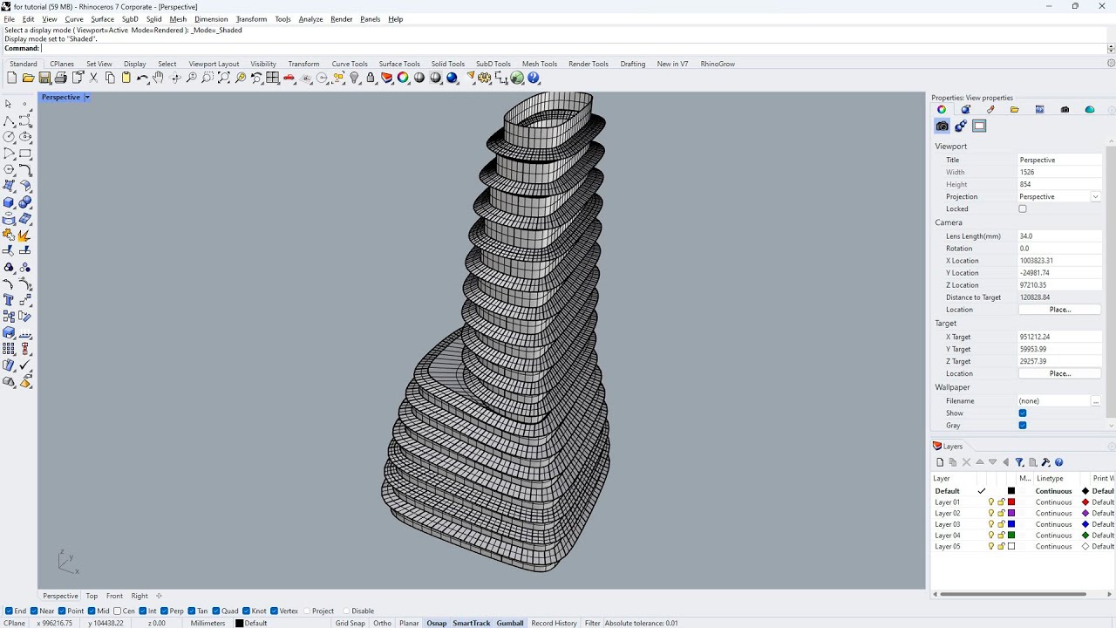Toggle the End osnap checkbox
Image resolution: width=1116 pixels, height=628 pixels.
(9, 611)
